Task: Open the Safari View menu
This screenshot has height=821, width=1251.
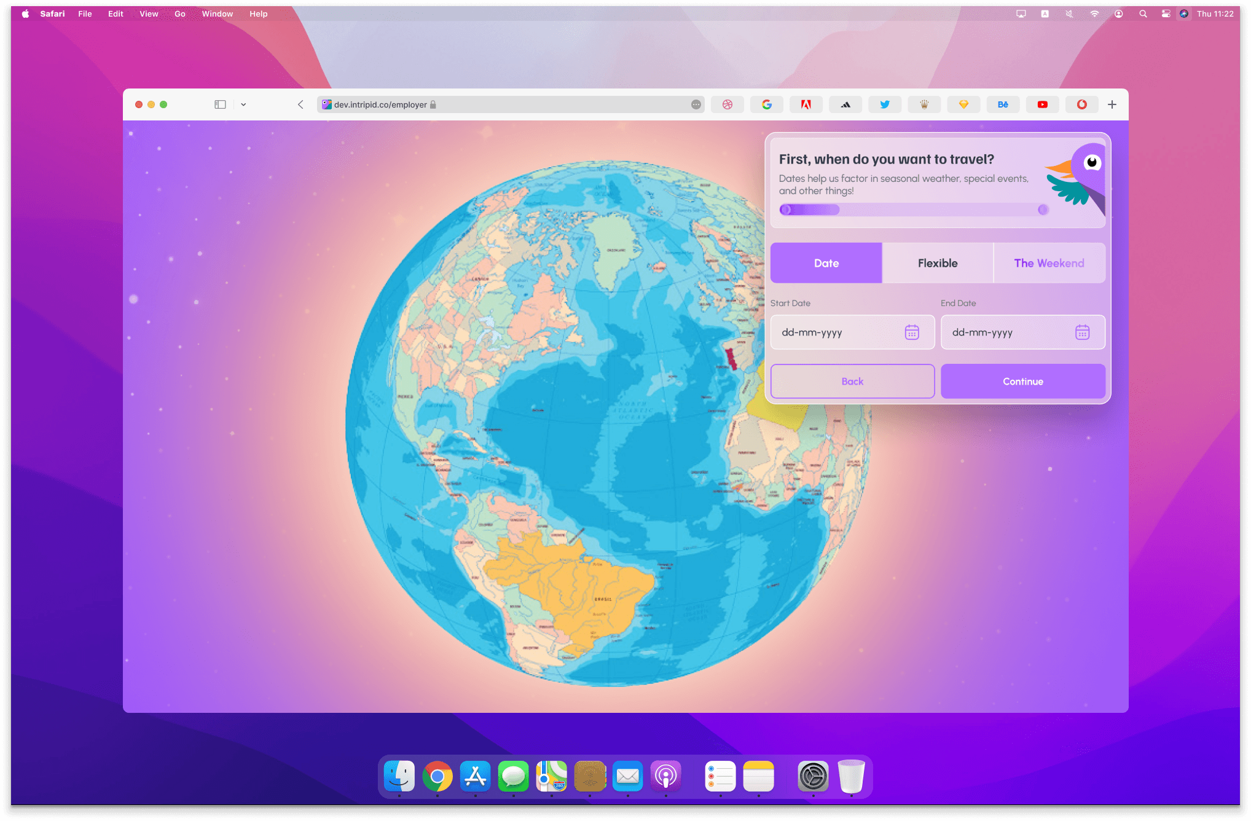Action: (149, 14)
